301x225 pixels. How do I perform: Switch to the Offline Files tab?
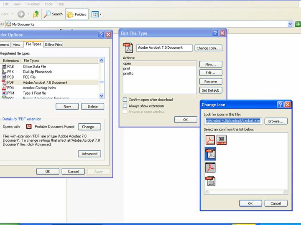53,45
